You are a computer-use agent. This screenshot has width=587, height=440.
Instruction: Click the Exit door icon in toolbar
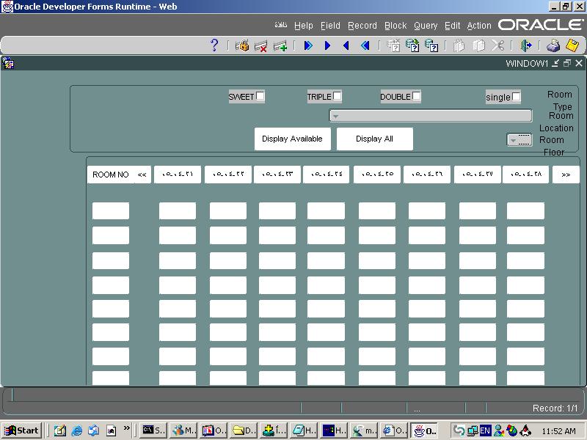click(x=525, y=45)
